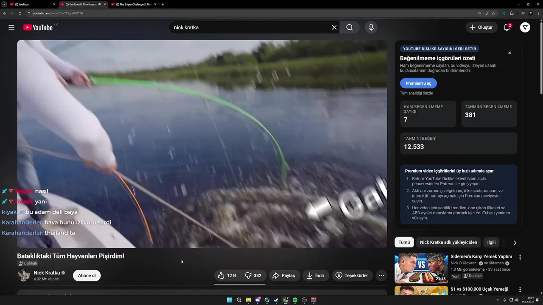Open Windows Start menu
The height and width of the screenshot is (305, 543).
[x=230, y=300]
